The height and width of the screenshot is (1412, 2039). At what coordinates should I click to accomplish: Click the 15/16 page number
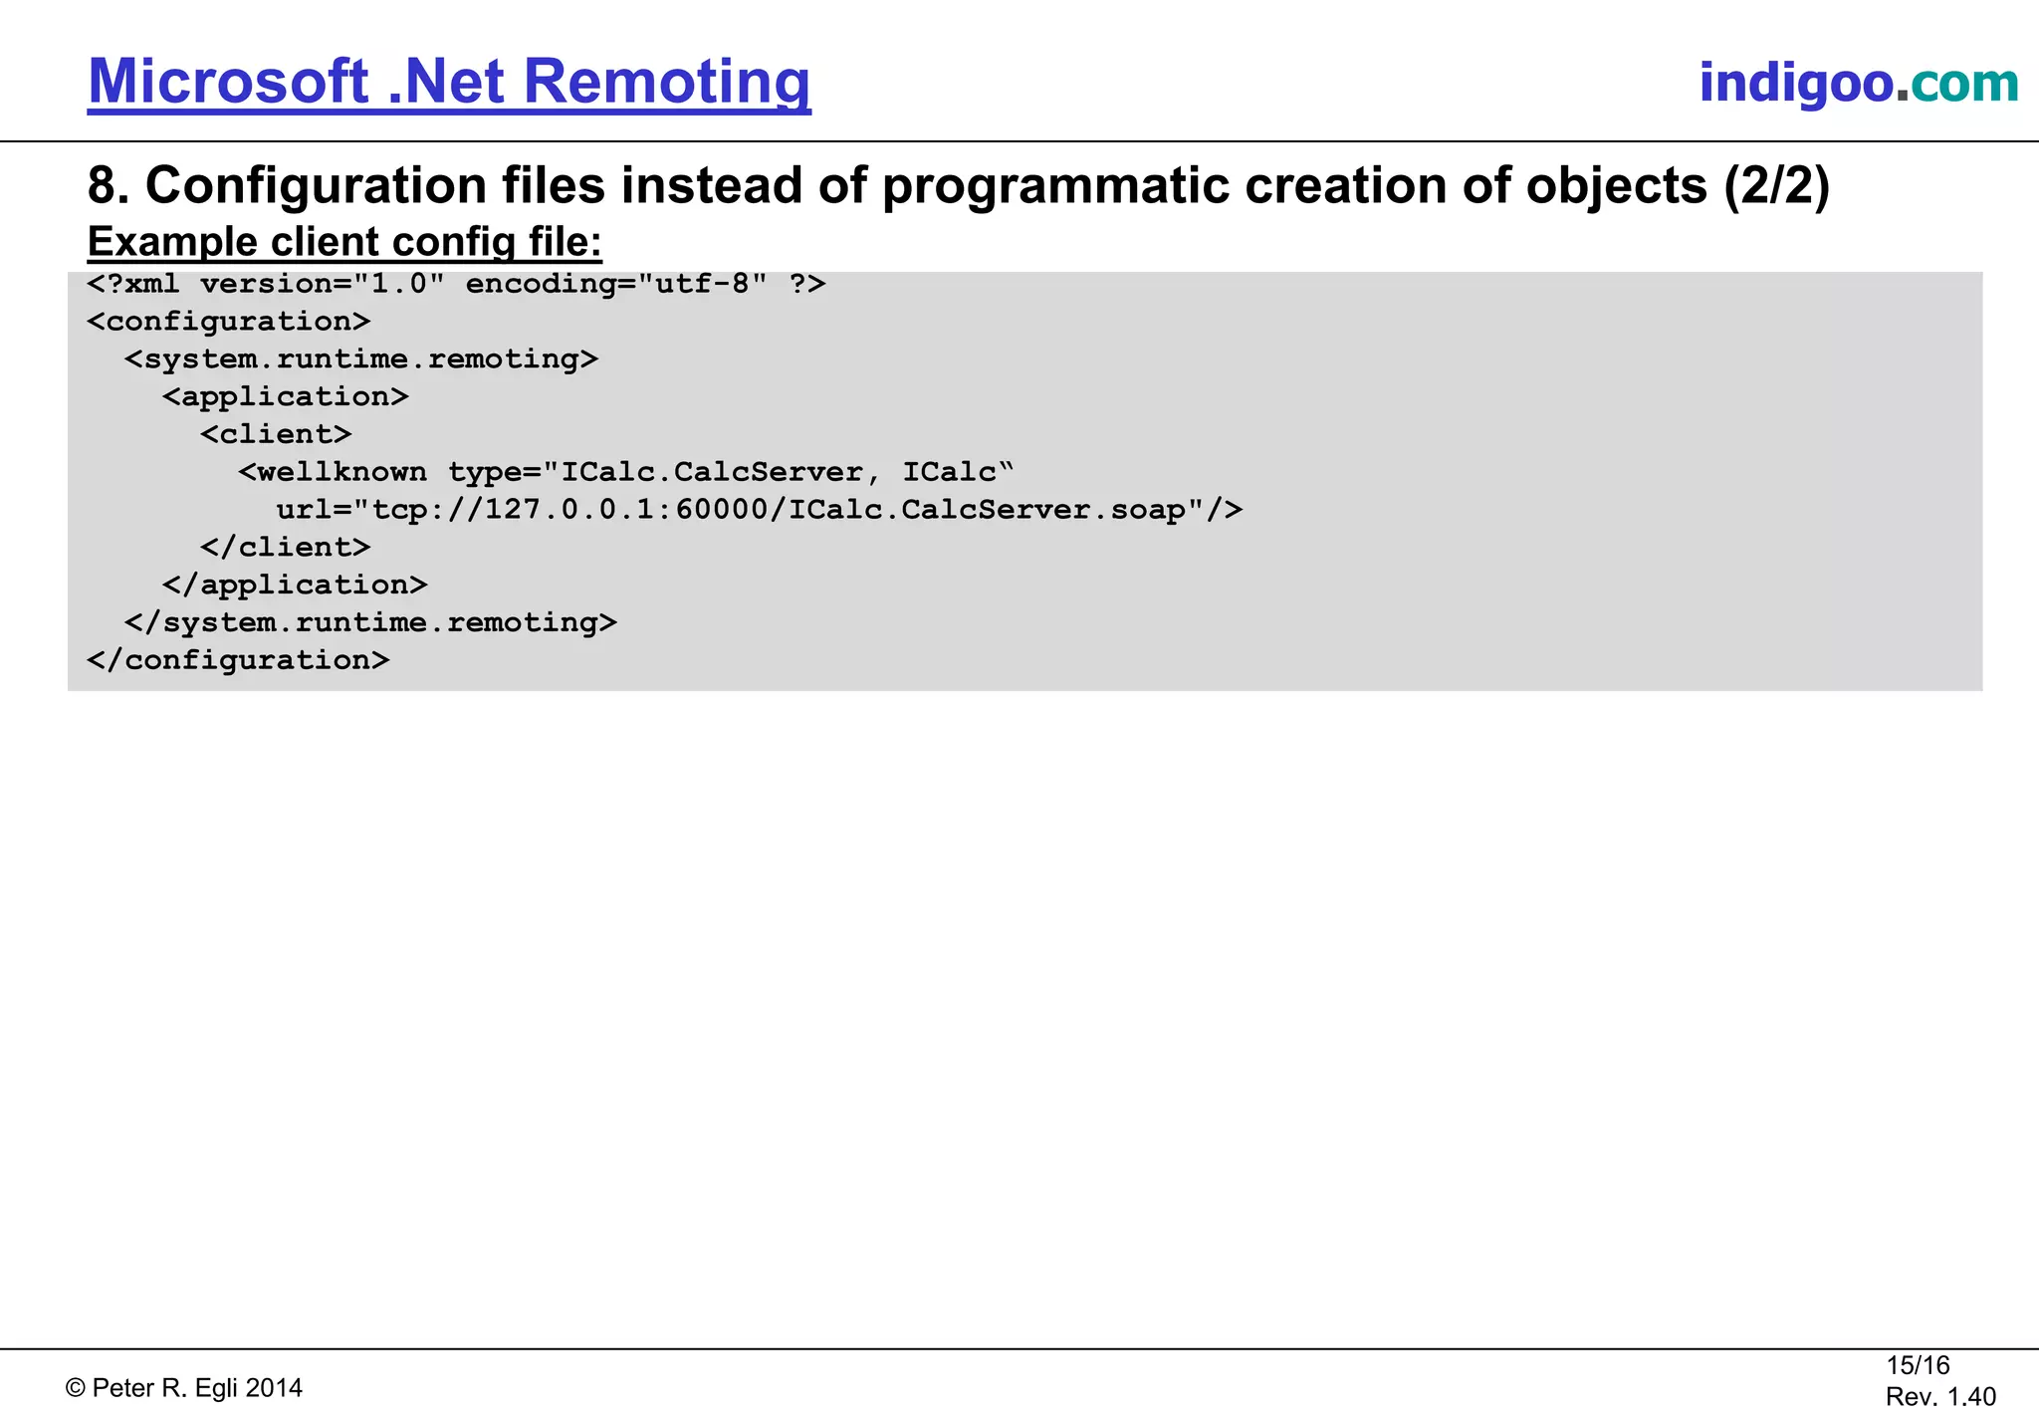click(x=1918, y=1365)
